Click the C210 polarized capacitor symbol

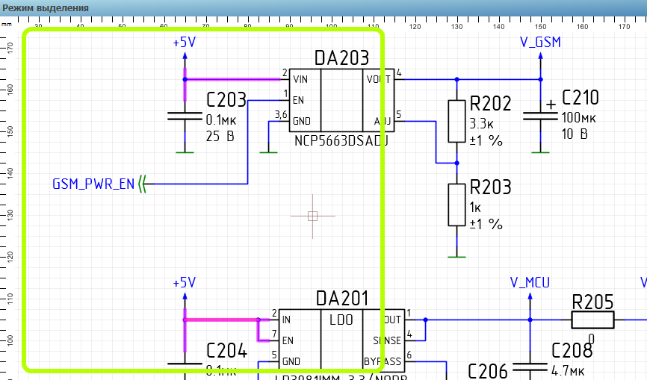[541, 116]
